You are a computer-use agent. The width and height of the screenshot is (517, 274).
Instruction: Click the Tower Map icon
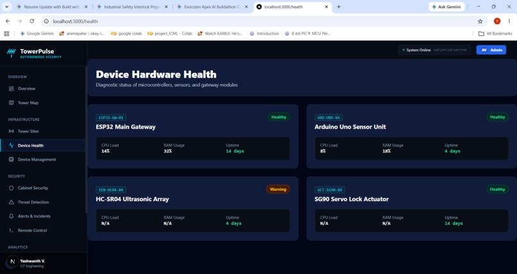(x=11, y=102)
